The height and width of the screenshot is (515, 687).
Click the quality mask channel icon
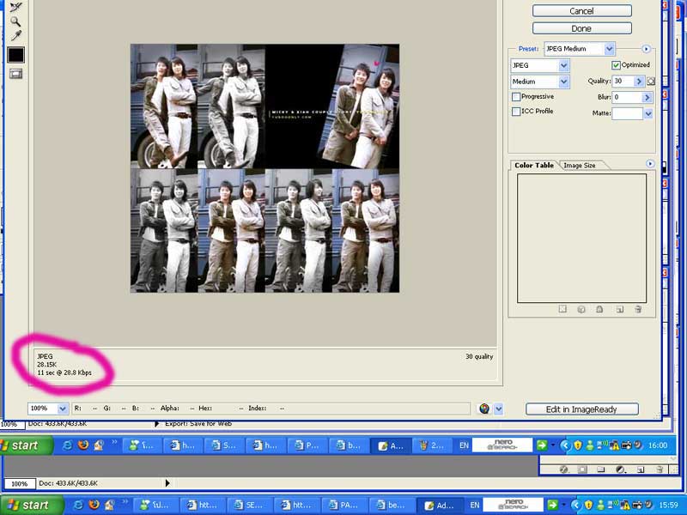click(x=651, y=82)
